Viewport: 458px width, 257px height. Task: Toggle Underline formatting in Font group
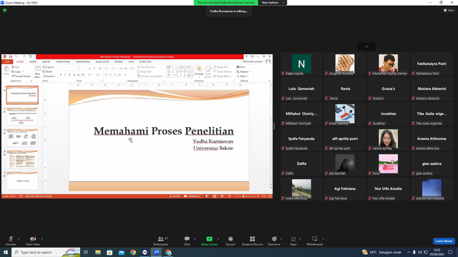(x=69, y=75)
